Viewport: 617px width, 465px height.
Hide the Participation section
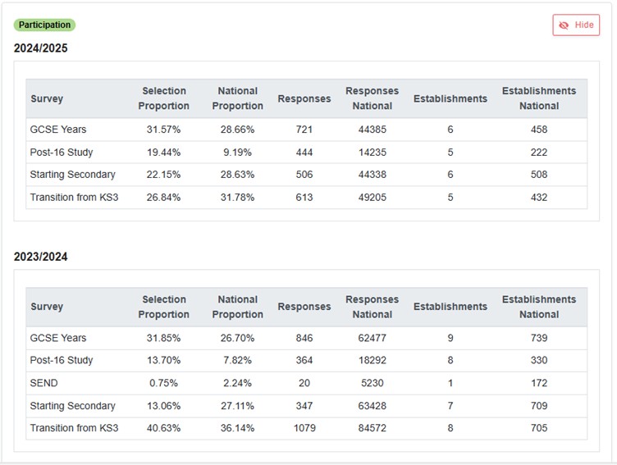tap(576, 25)
